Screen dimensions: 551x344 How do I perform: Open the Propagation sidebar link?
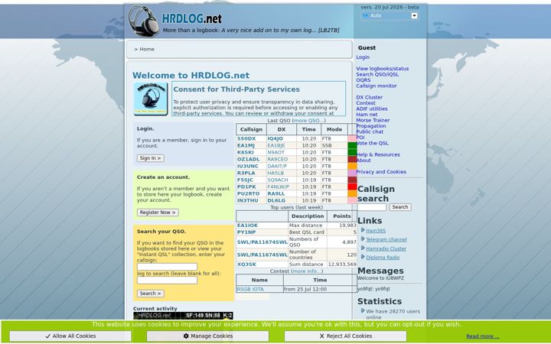[371, 126]
